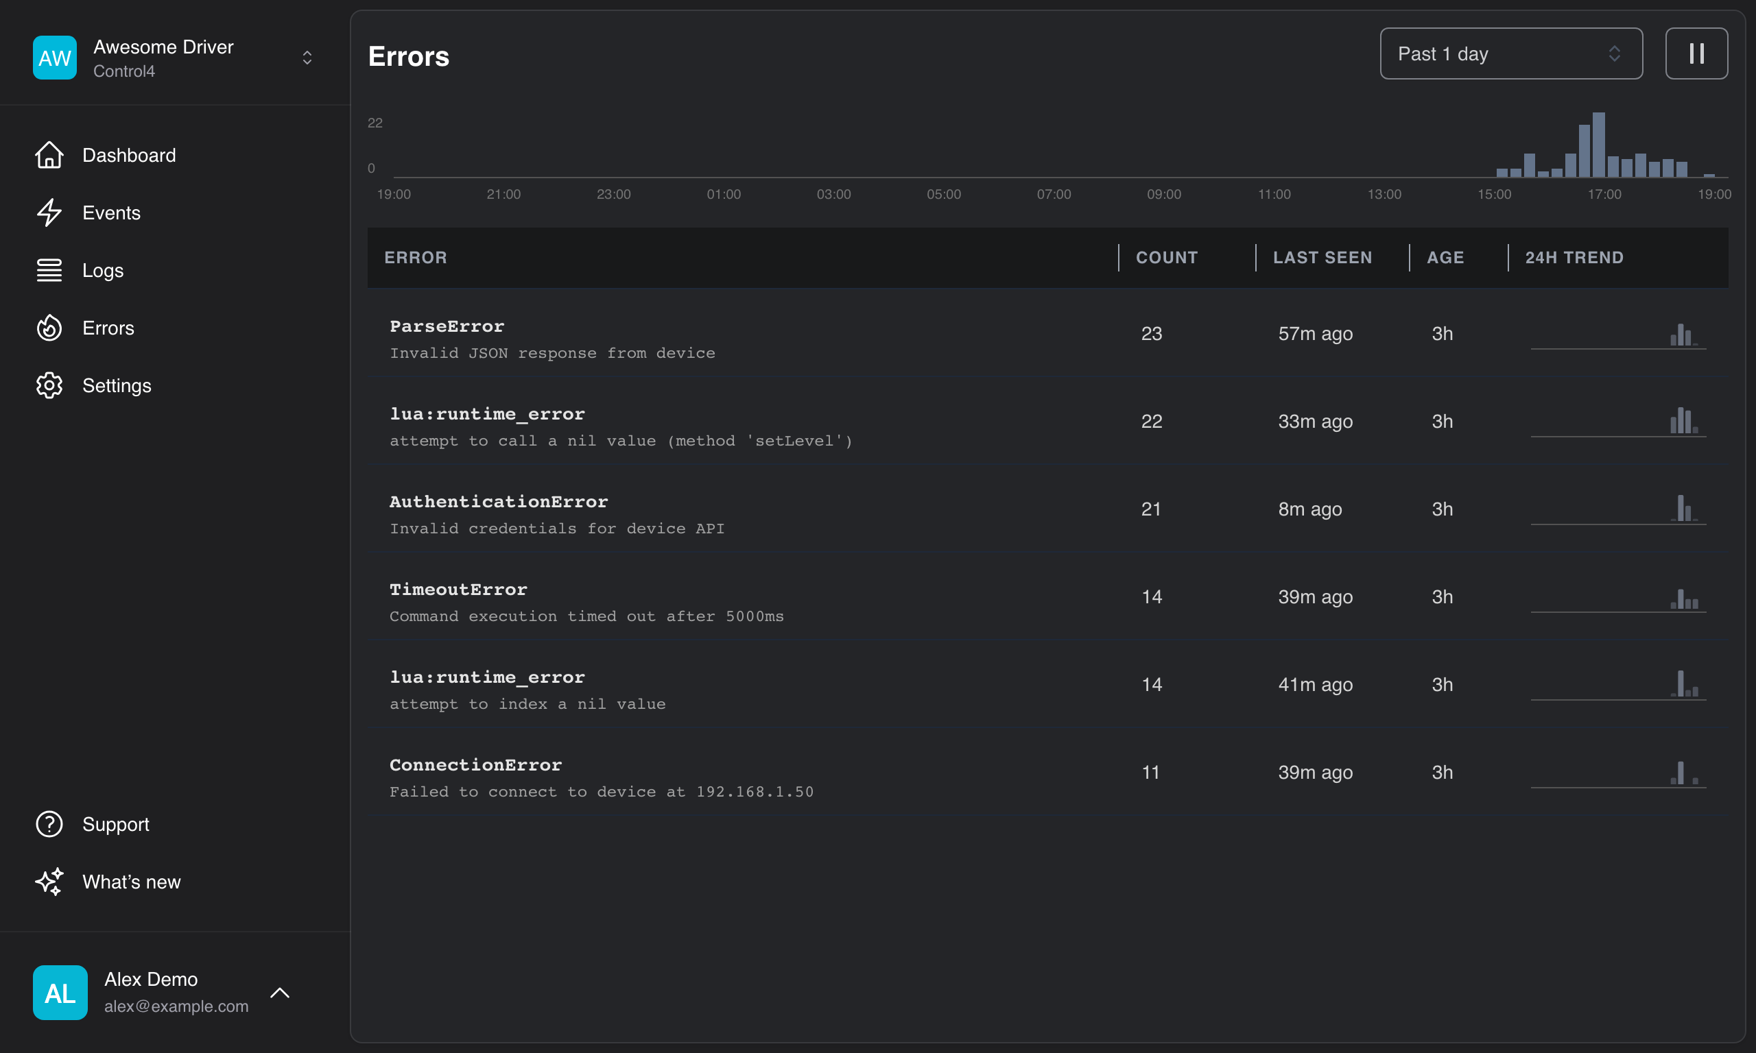
Task: Click the tallest bar in the errors histogram
Action: click(x=1598, y=144)
